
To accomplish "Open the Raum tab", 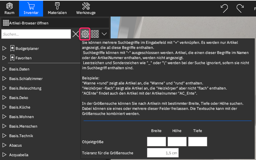I will (x=9, y=9).
